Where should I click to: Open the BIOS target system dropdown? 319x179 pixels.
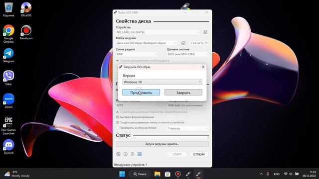click(188, 54)
